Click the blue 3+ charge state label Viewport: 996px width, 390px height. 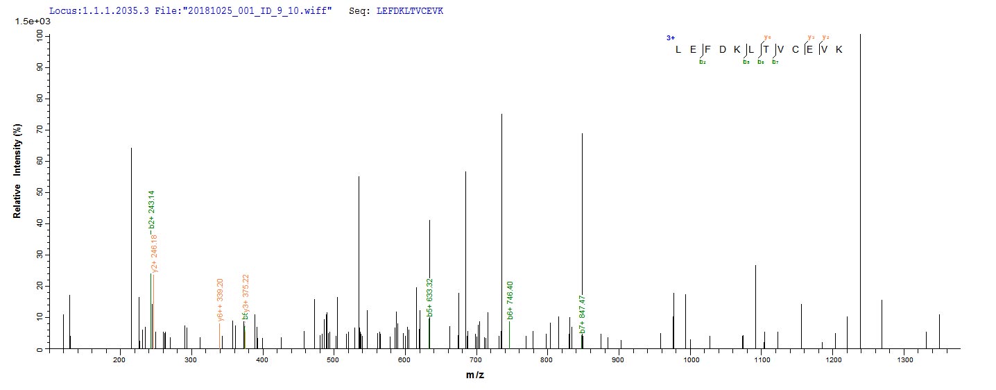670,38
